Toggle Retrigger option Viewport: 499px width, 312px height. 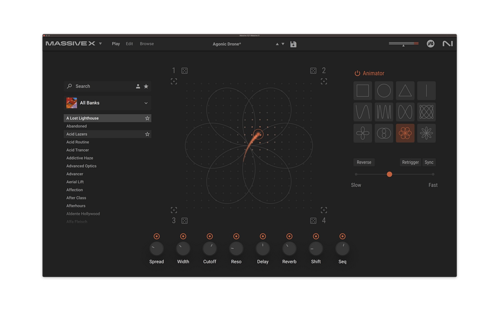410,162
